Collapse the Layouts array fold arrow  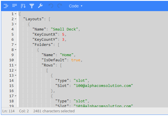[16, 19]
